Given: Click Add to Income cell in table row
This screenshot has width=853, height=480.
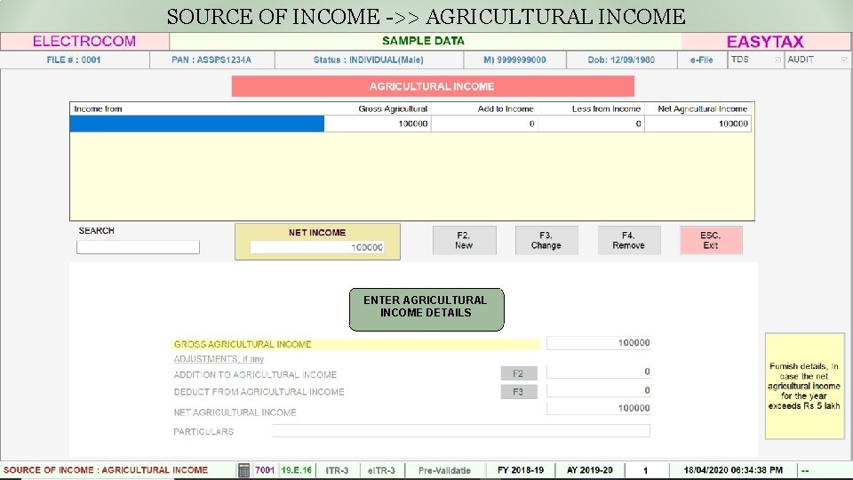Looking at the screenshot, I should (x=484, y=124).
